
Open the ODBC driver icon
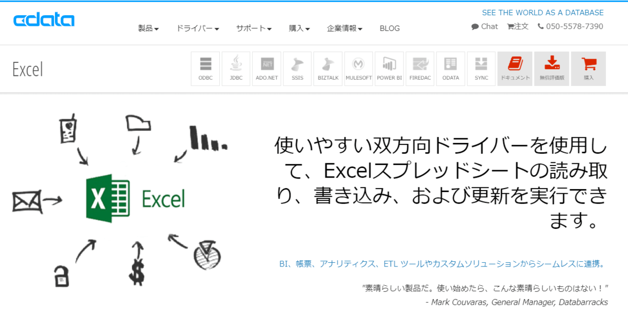click(x=206, y=69)
